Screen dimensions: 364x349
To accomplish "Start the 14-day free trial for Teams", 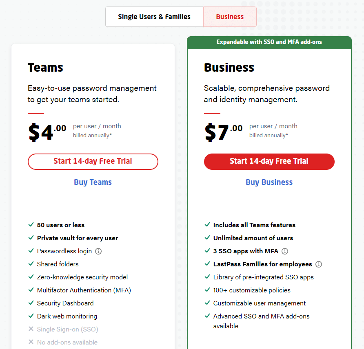I will (93, 162).
